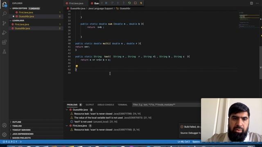Expand the Timeline section
The height and width of the screenshot is (147, 262).
pyautogui.click(x=17, y=126)
